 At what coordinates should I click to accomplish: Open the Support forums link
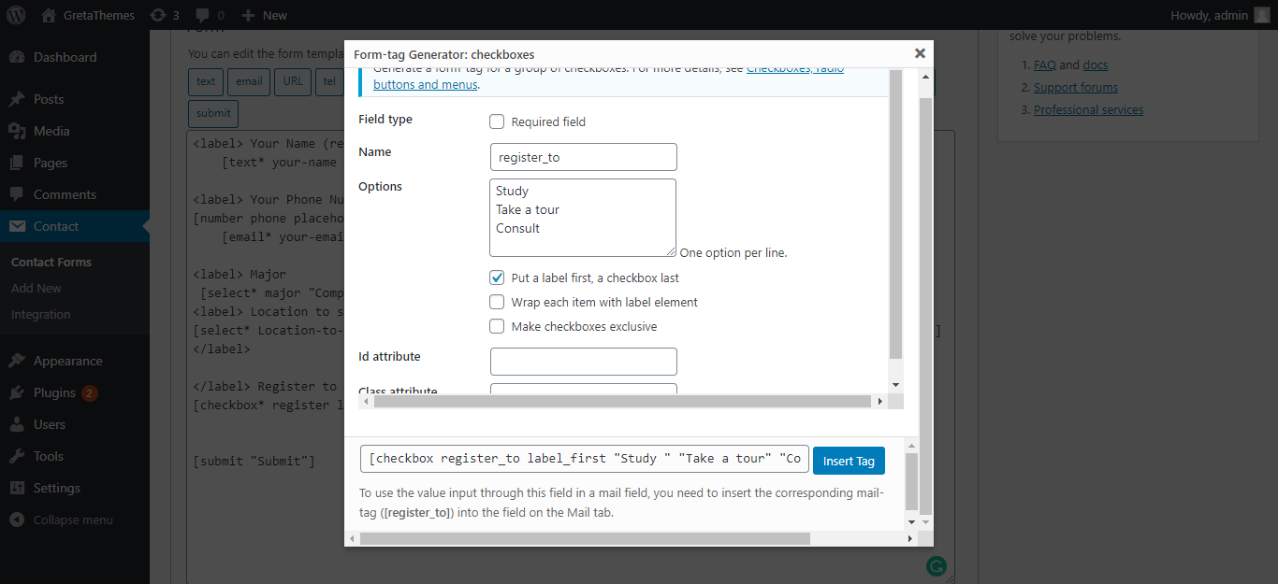click(1076, 87)
